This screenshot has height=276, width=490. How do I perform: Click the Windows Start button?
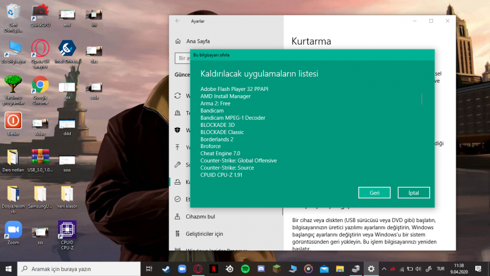(x=8, y=269)
